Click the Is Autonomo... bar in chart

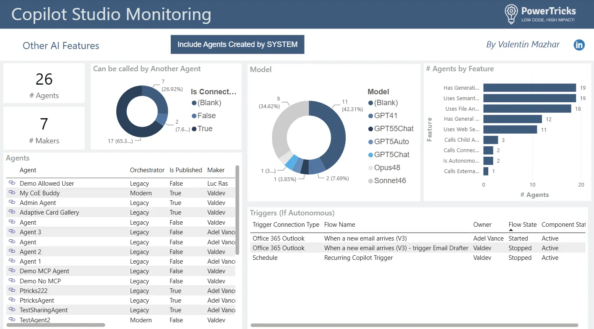point(488,161)
